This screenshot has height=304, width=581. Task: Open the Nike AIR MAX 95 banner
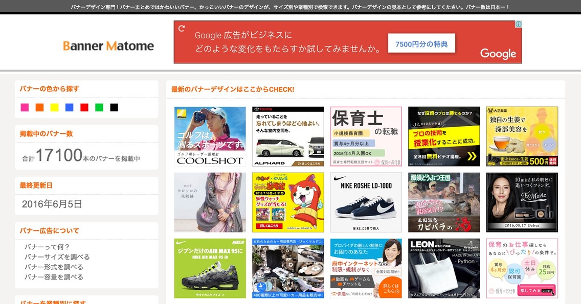pos(210,268)
